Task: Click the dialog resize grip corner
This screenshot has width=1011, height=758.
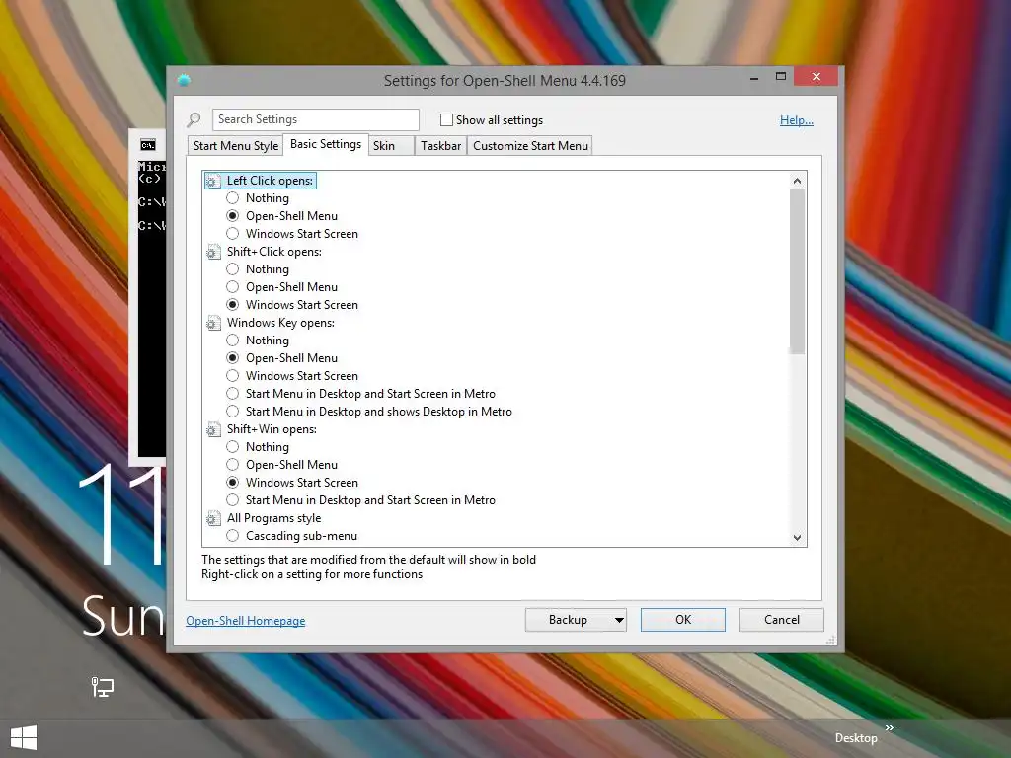Action: point(831,640)
